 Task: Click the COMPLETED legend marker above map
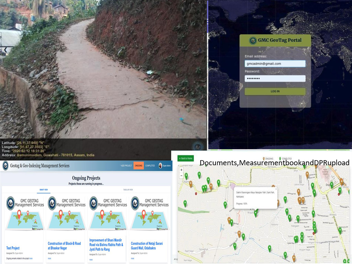point(280,159)
